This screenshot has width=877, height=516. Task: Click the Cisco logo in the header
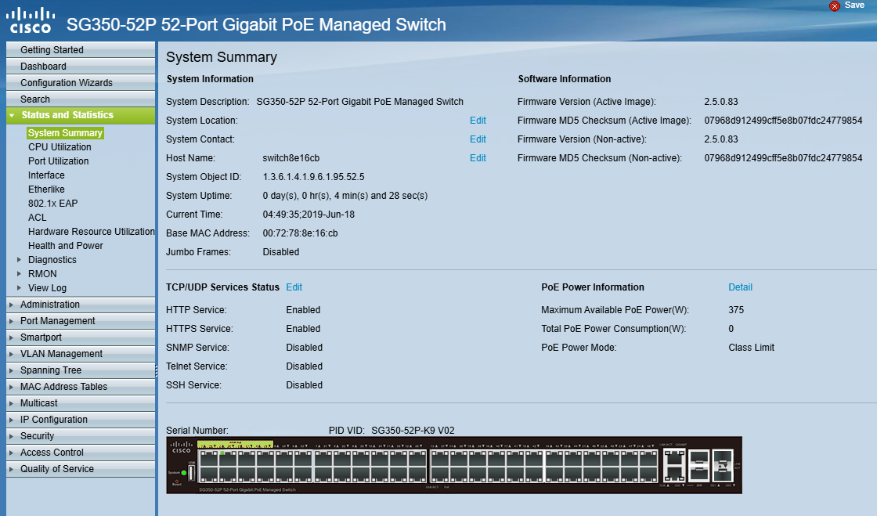pyautogui.click(x=31, y=20)
